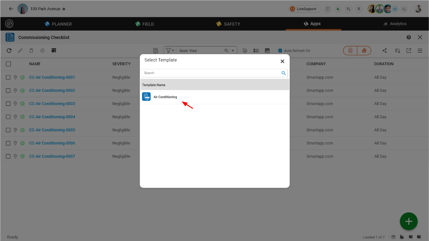Select the document report toggle button

[350, 50]
